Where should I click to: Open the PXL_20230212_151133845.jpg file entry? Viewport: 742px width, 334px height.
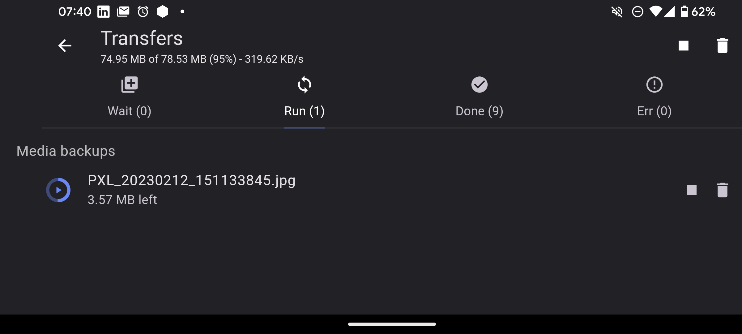(x=371, y=190)
